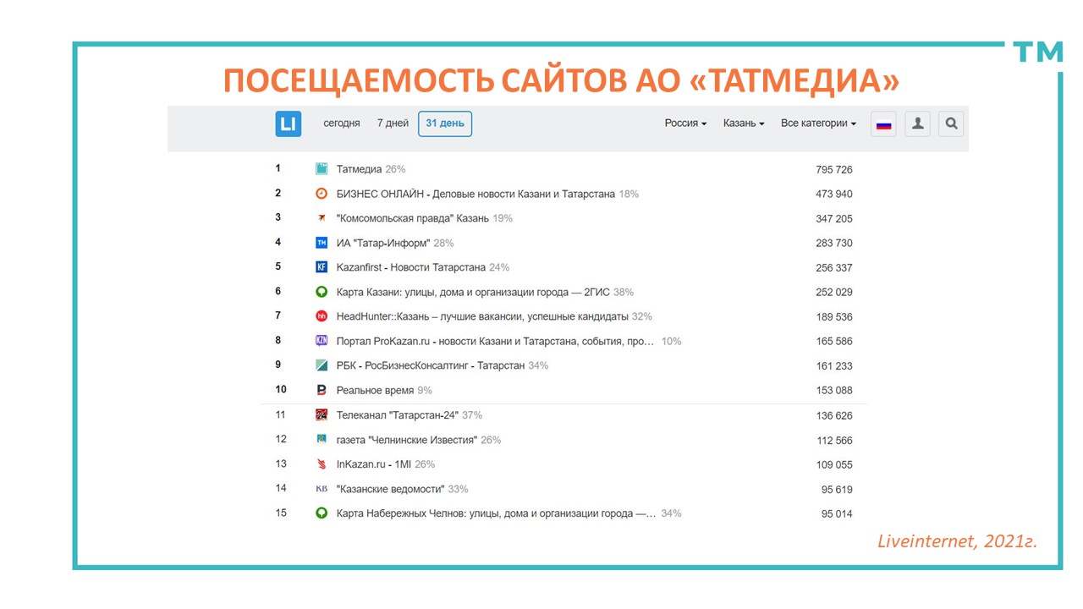Click the Kazanfirst KF favicon
Image resolution: width=1083 pixels, height=609 pixels.
(322, 267)
